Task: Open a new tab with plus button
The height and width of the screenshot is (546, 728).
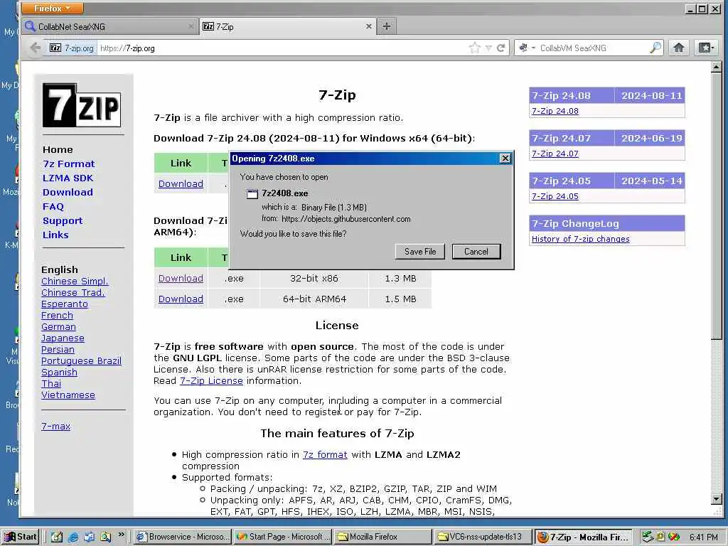Action: (x=386, y=26)
